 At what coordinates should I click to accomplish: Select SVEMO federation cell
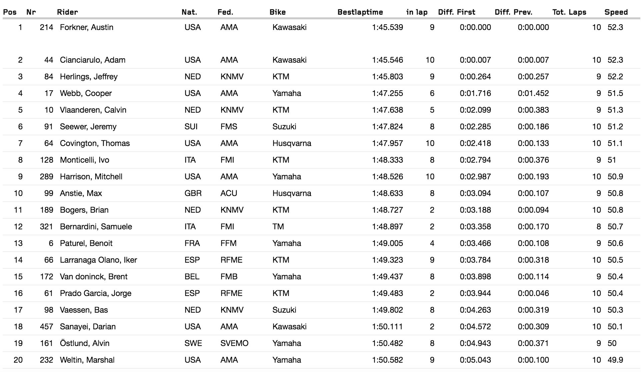pyautogui.click(x=234, y=343)
